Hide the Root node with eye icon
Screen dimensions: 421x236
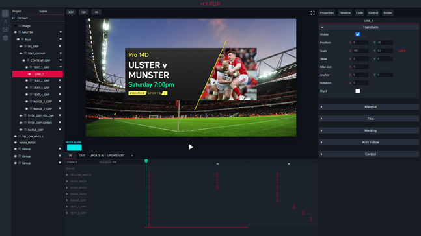pyautogui.click(x=18, y=39)
